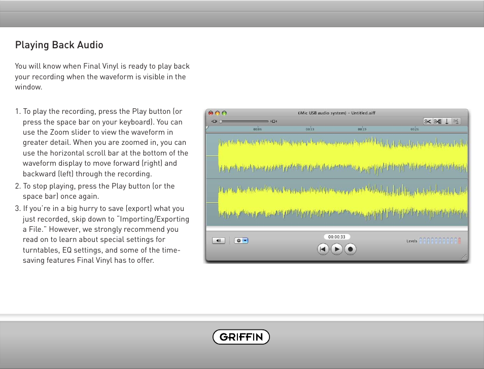Image resolution: width=484 pixels, height=369 pixels.
Task: Click the lower channel yellow waveform
Action: (x=342, y=202)
